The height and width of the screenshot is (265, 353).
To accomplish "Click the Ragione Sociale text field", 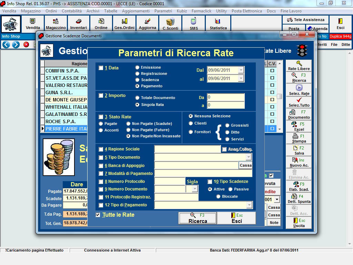I will coord(187,149).
